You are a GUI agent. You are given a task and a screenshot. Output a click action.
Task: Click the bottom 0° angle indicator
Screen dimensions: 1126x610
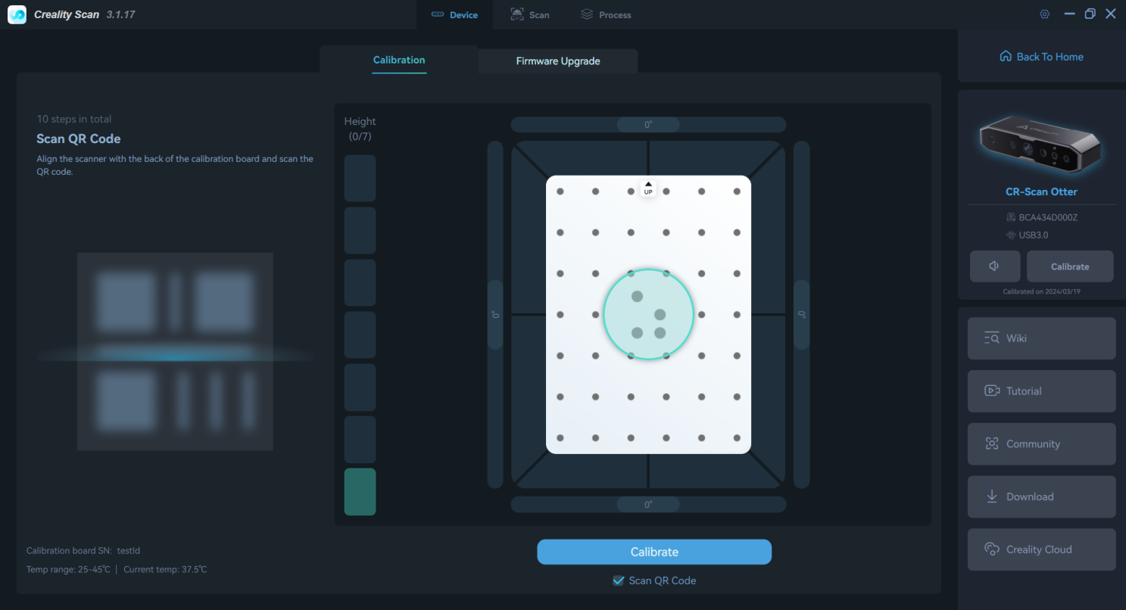(648, 504)
